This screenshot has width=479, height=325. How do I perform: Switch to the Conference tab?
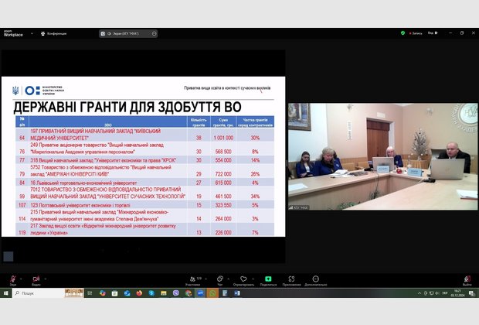click(x=54, y=33)
